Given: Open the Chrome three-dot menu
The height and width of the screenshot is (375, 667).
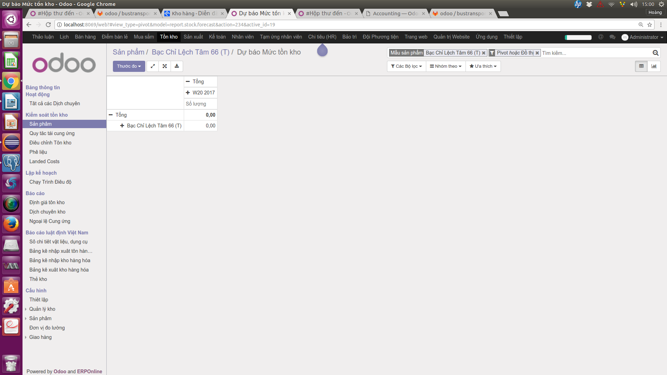Looking at the screenshot, I should click(x=661, y=25).
